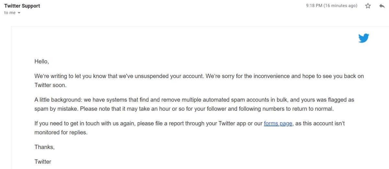Screen dimensions: 389x169
Task: Click the "to me" recipient text
Action: pos(10,13)
